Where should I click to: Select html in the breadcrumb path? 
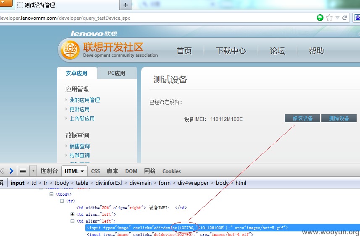pyautogui.click(x=241, y=183)
